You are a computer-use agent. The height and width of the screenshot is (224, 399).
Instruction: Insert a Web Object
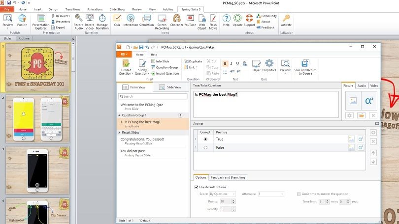[x=202, y=22]
